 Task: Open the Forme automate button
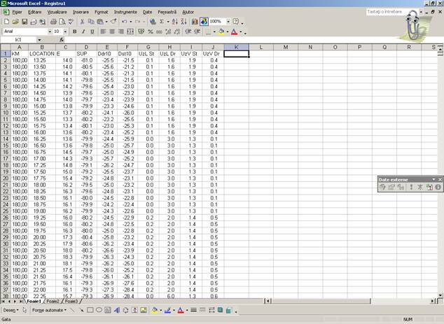[48, 309]
